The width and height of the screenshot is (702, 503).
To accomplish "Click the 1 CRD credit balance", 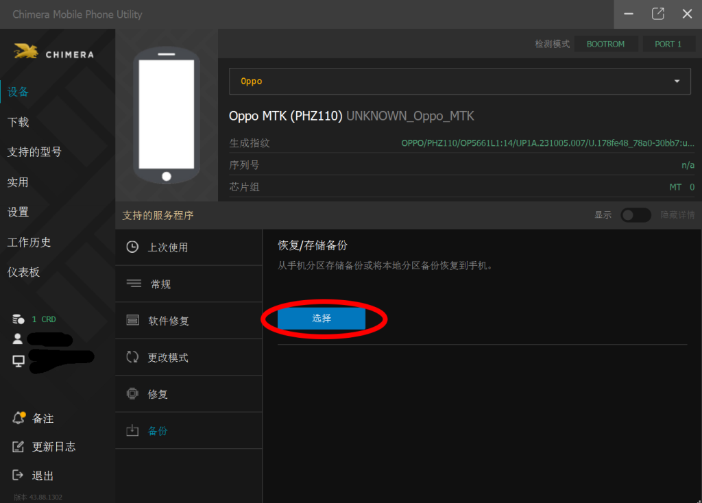I will [x=44, y=319].
